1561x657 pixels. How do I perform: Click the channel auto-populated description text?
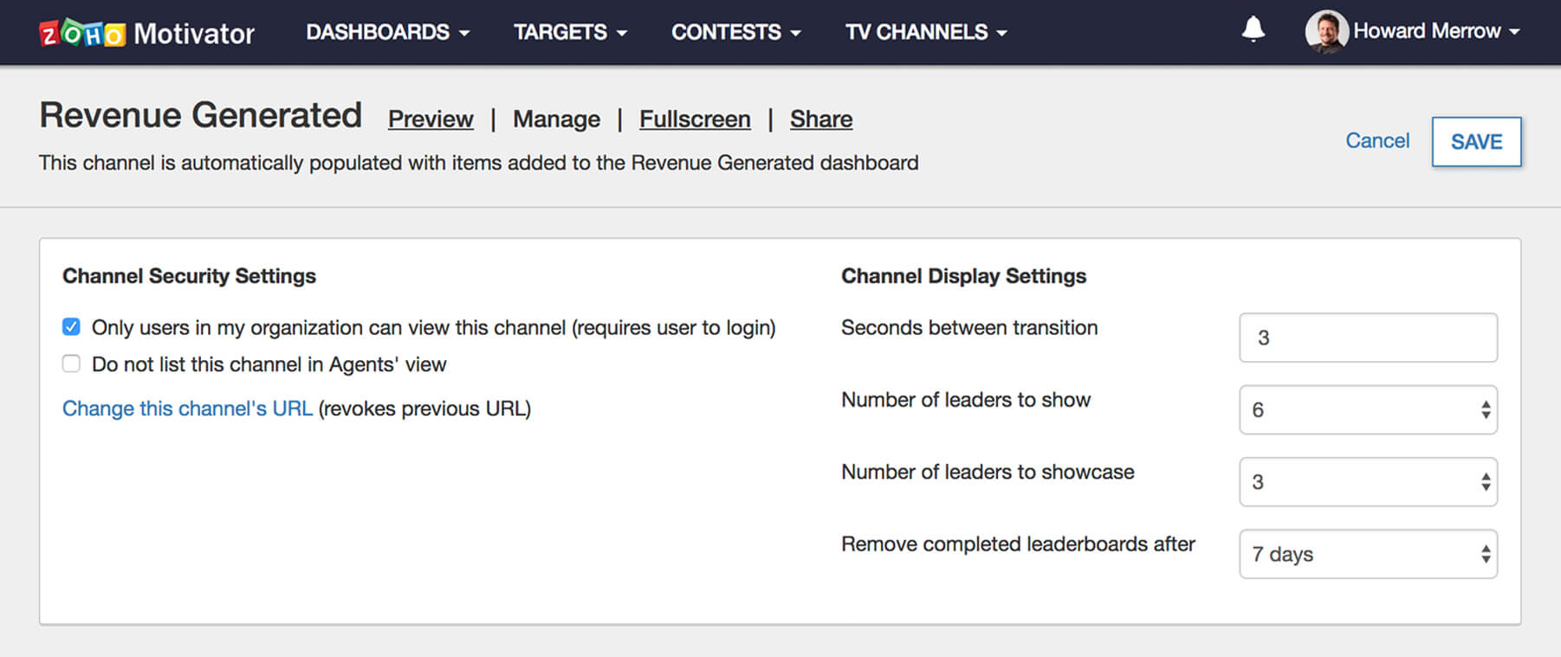[478, 163]
